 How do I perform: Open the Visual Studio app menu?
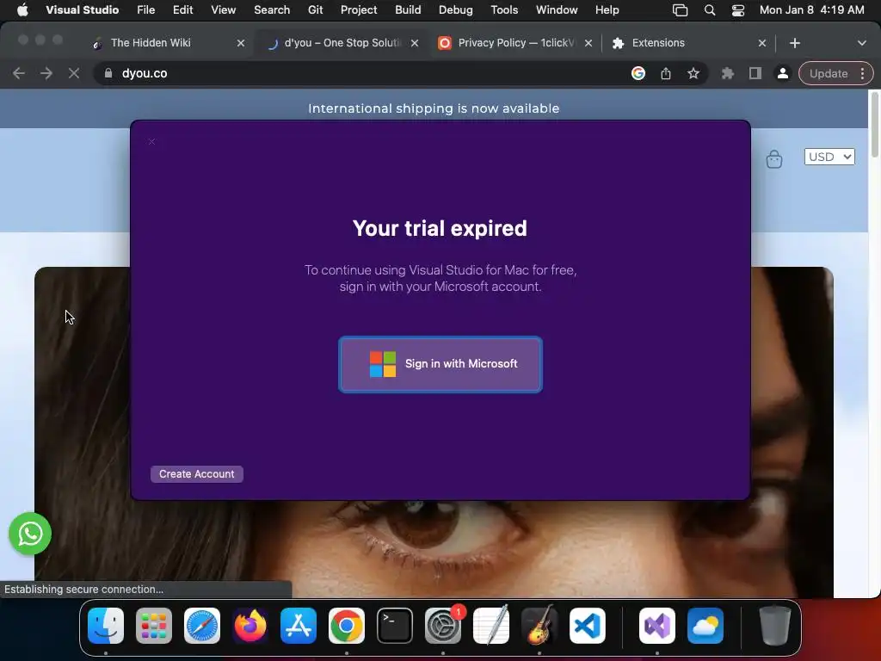coord(82,10)
